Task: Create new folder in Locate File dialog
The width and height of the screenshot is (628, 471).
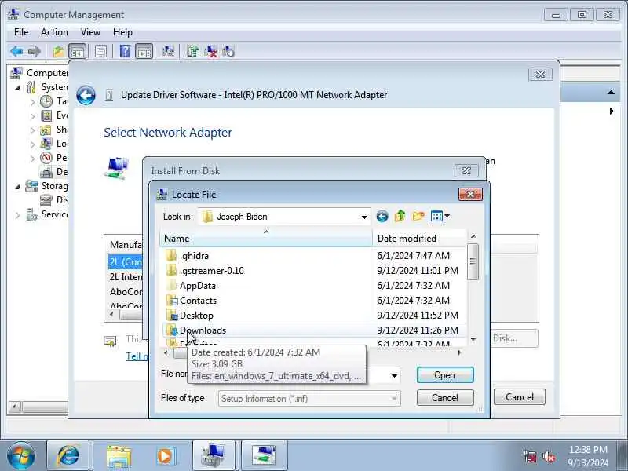Action: click(418, 217)
